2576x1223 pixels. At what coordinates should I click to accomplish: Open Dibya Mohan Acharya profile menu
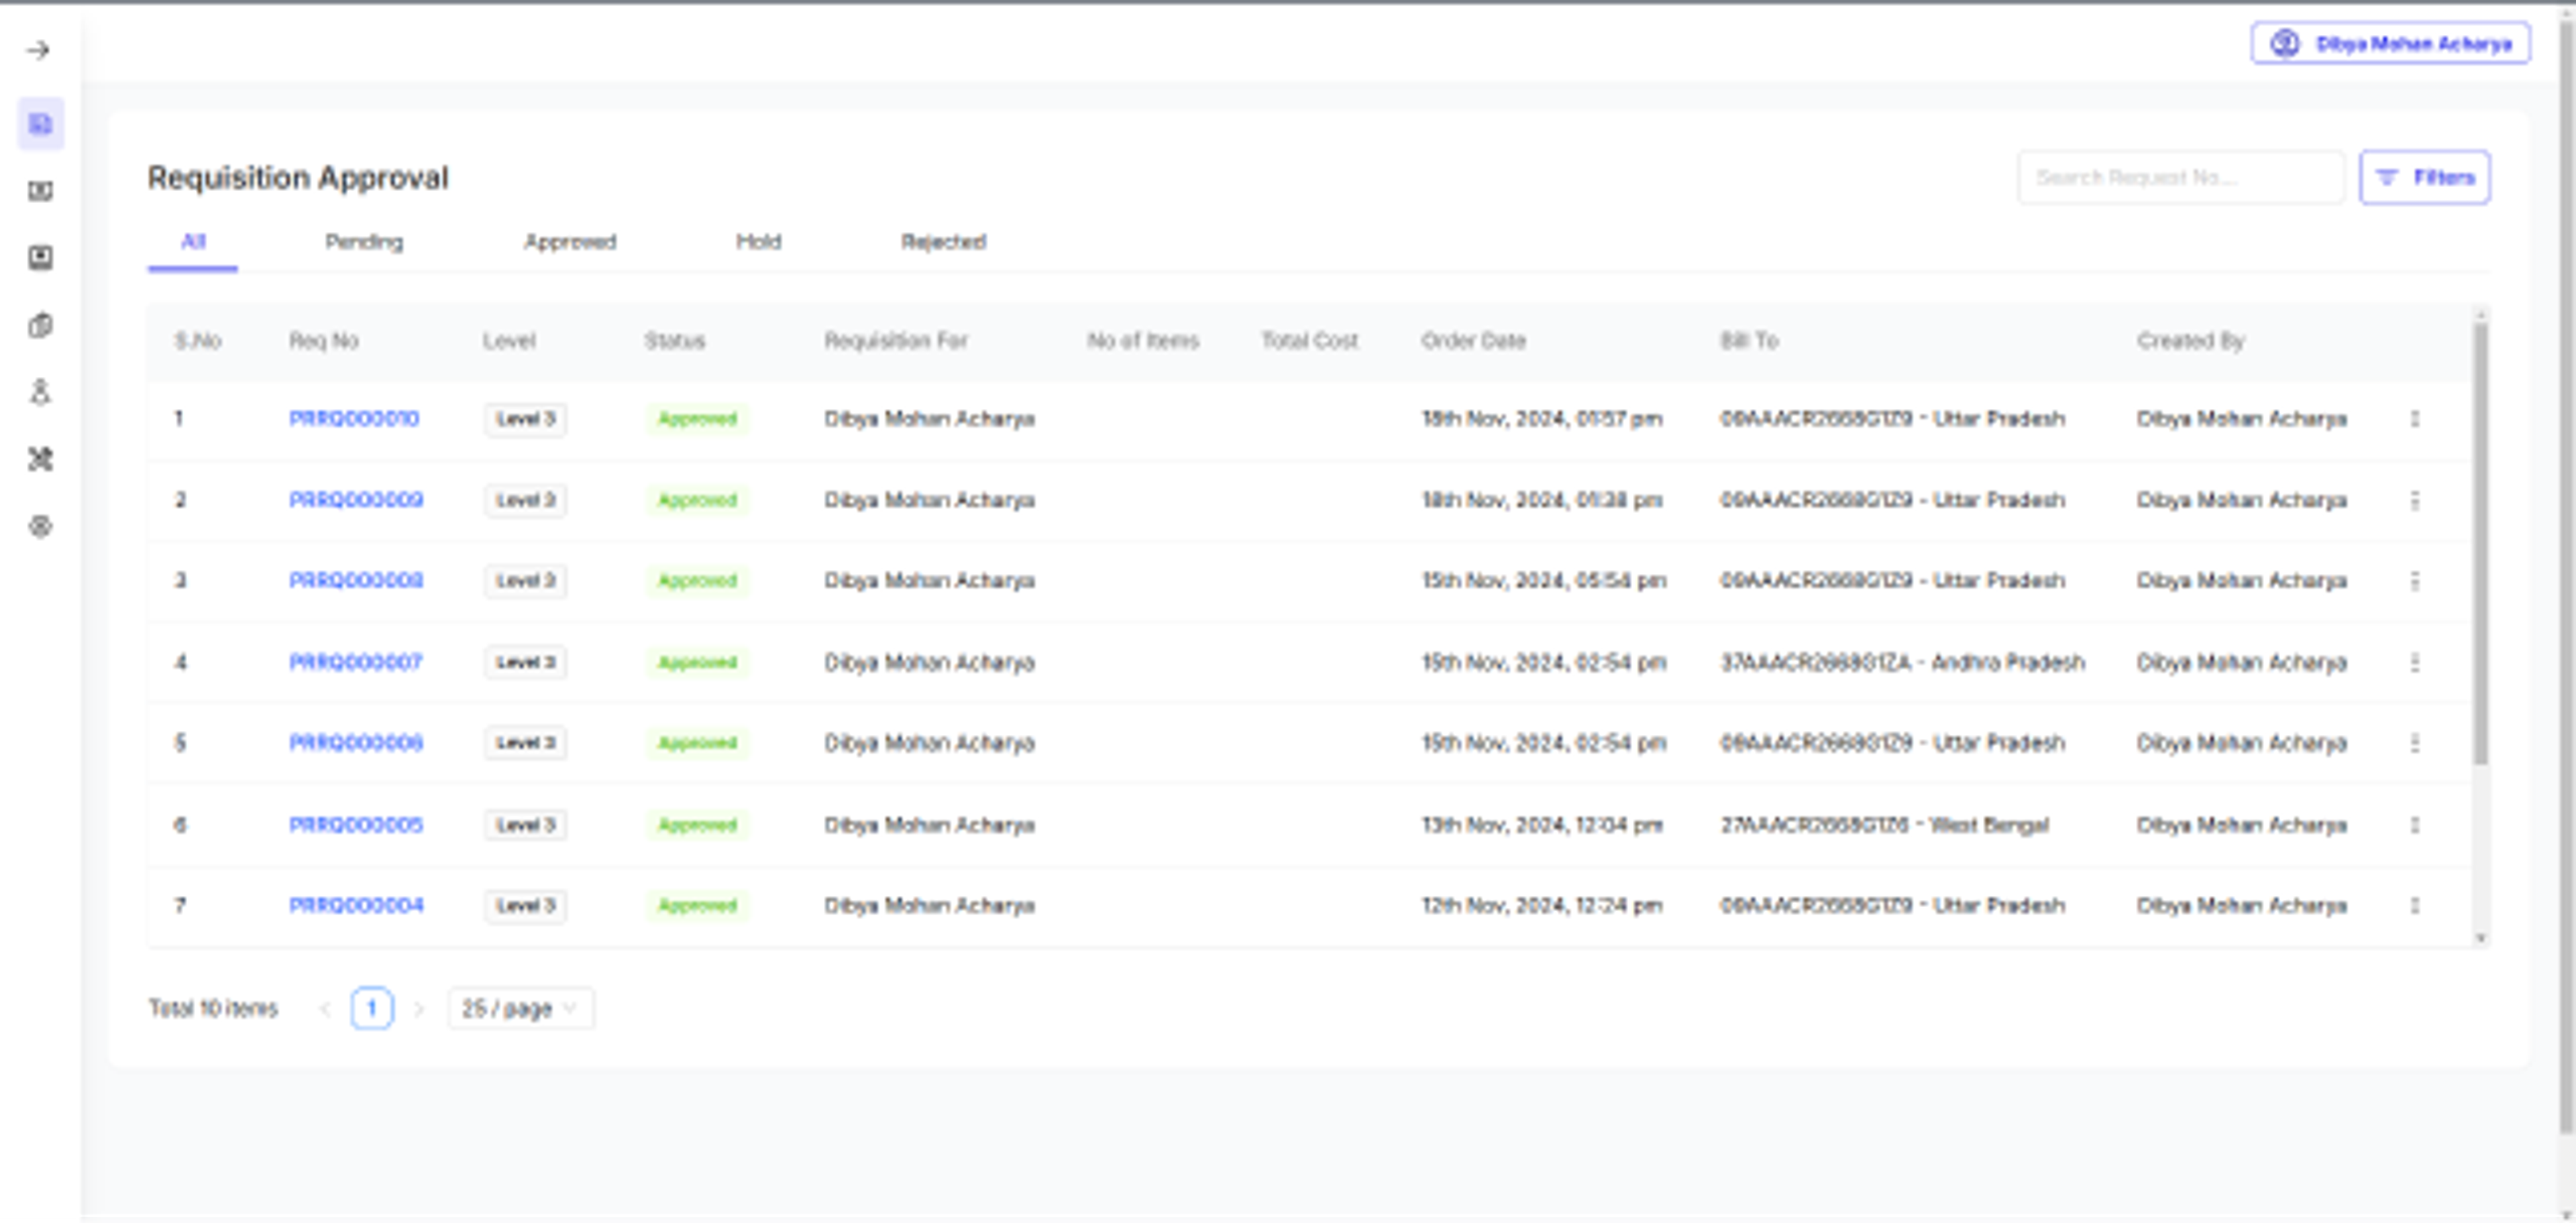coord(2390,44)
